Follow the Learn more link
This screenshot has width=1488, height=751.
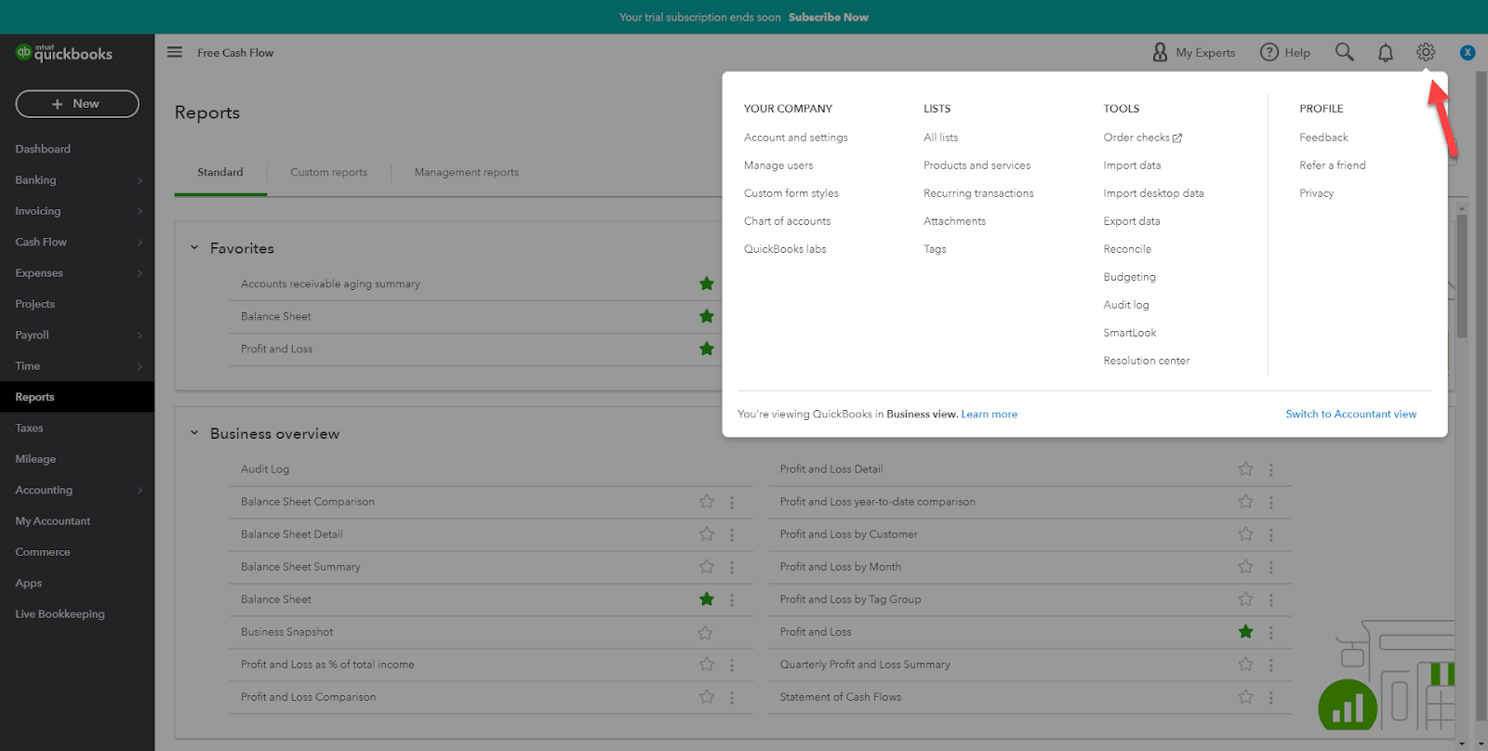point(990,415)
